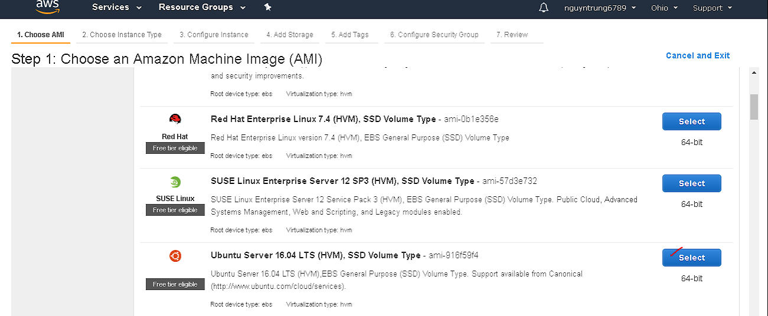Click the scrollbar up arrow
Image resolution: width=768 pixels, height=316 pixels.
(x=754, y=73)
